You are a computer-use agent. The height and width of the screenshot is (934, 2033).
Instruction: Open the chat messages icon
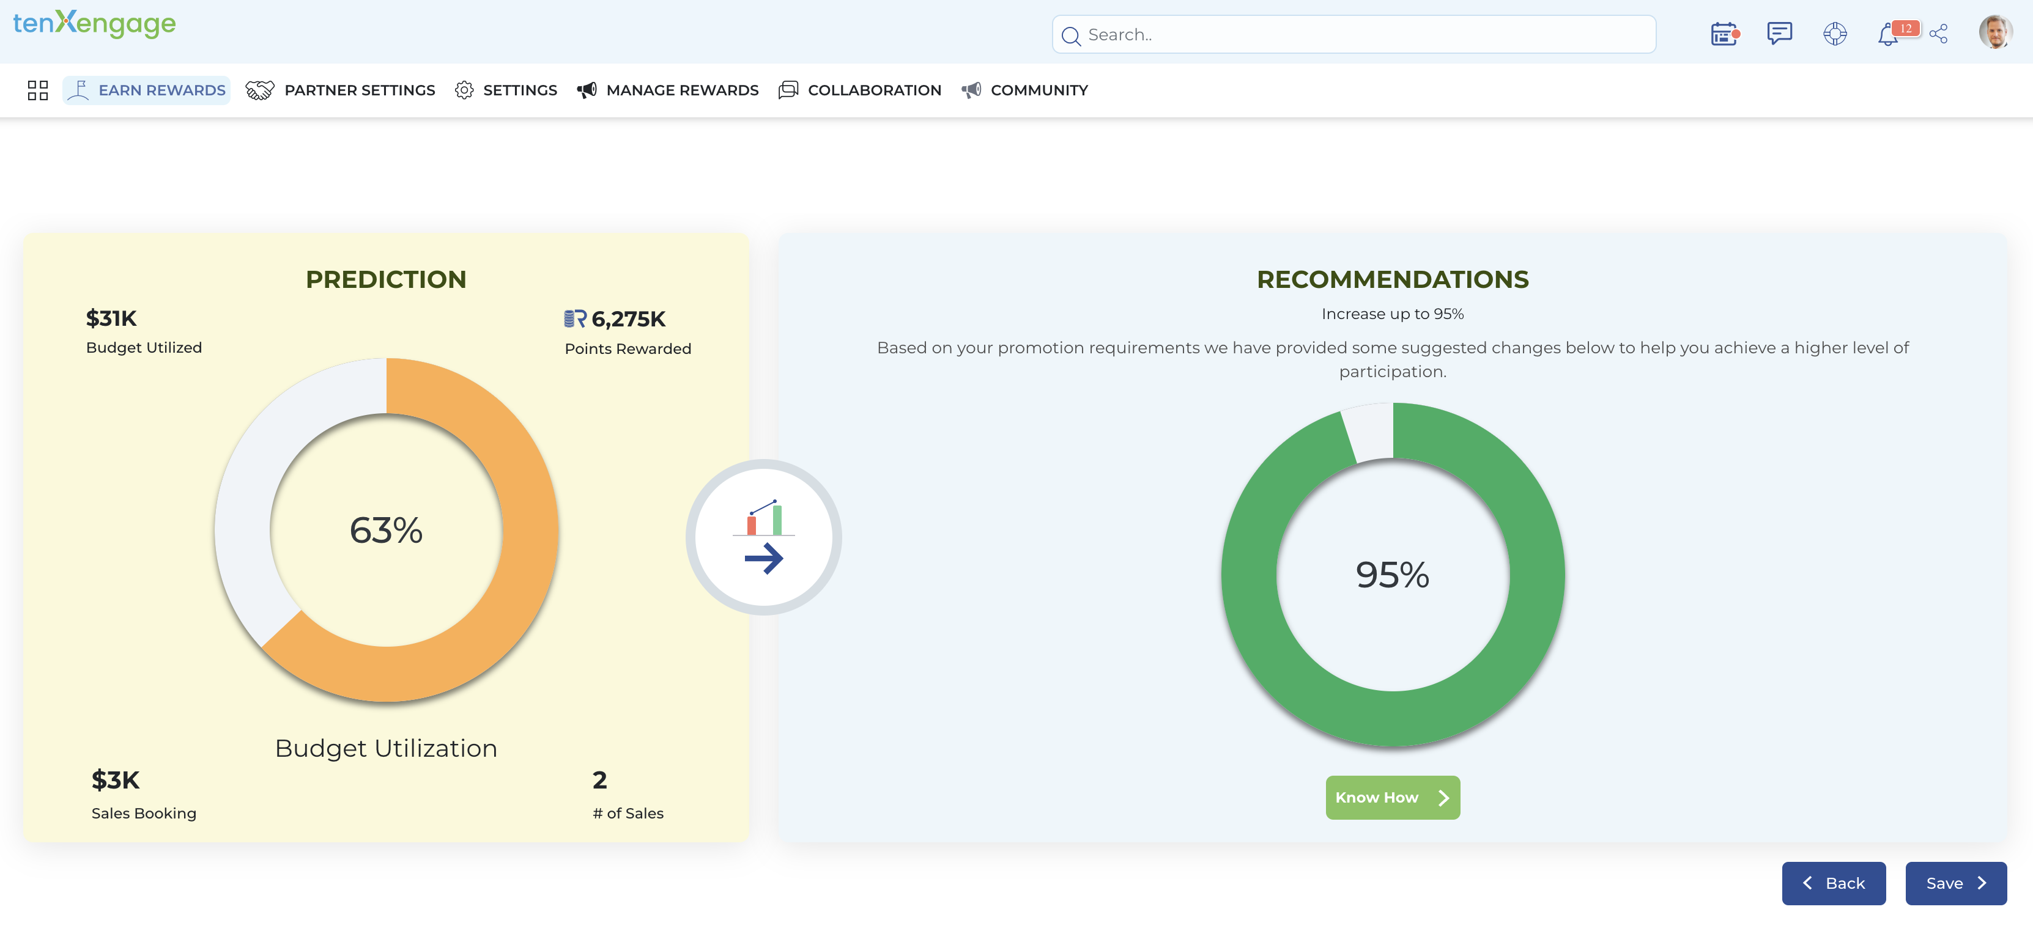[x=1779, y=34]
